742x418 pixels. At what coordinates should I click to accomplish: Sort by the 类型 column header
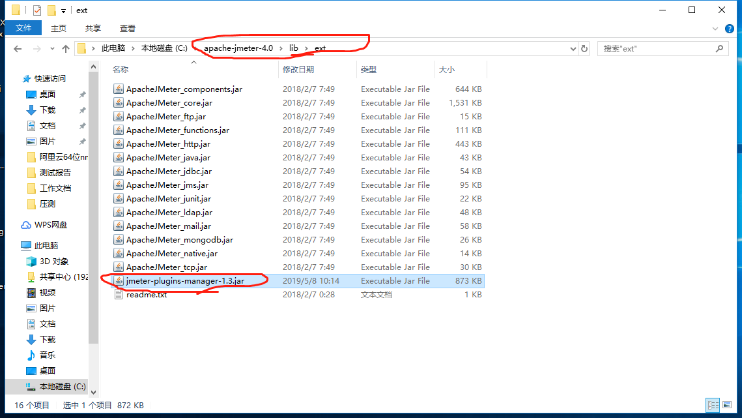pyautogui.click(x=368, y=69)
